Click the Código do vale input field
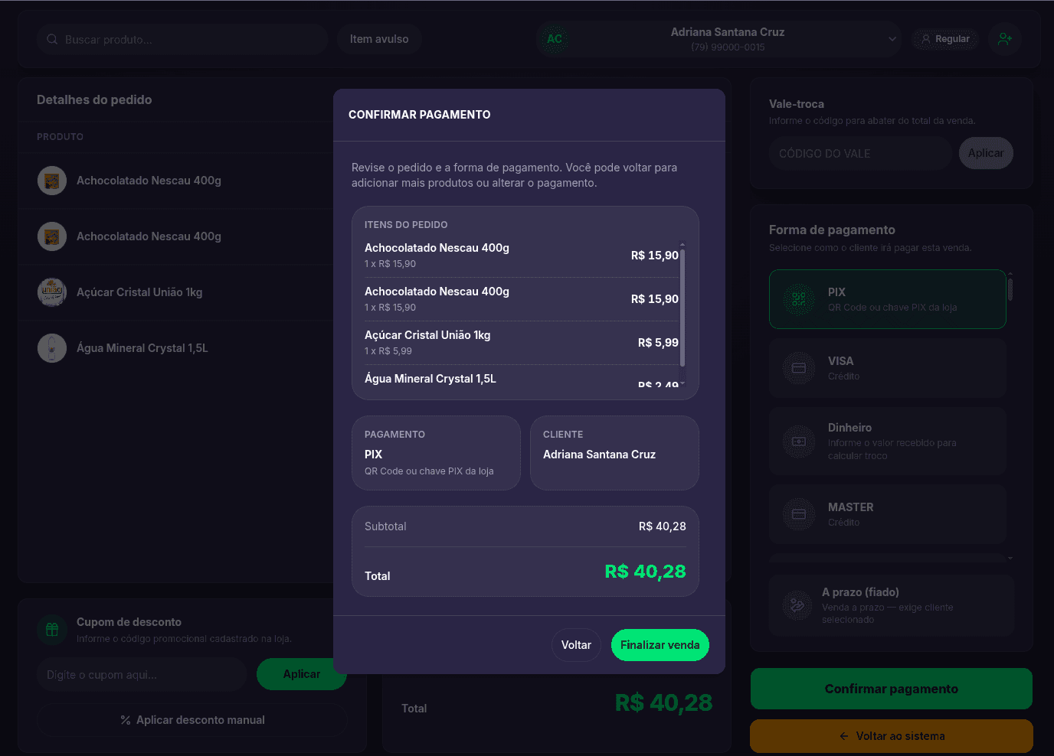 (860, 153)
